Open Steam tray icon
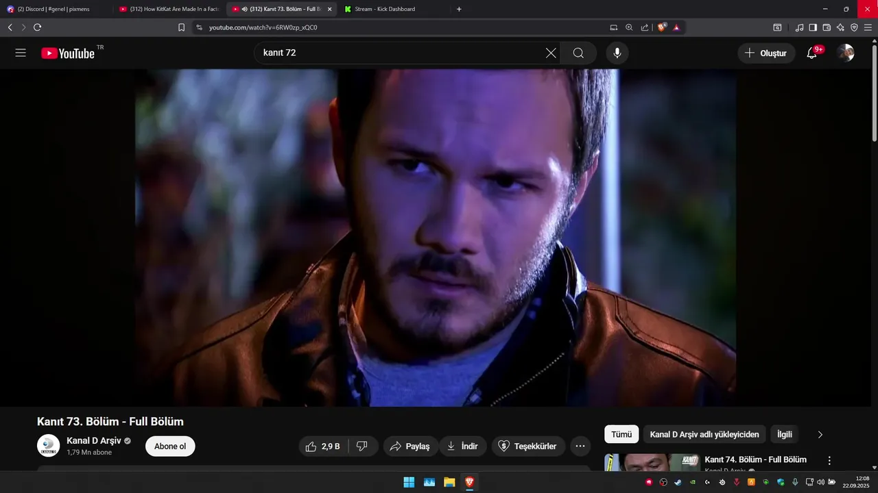The height and width of the screenshot is (493, 878). (x=678, y=482)
